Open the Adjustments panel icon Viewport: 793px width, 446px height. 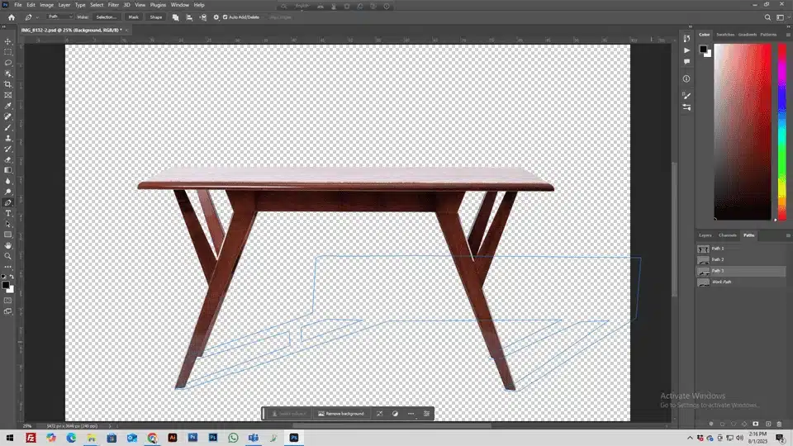pos(686,107)
